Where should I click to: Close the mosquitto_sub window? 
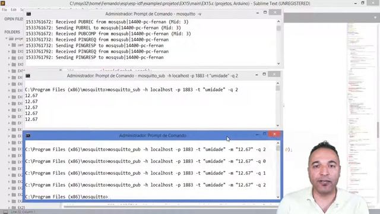coord(274,74)
